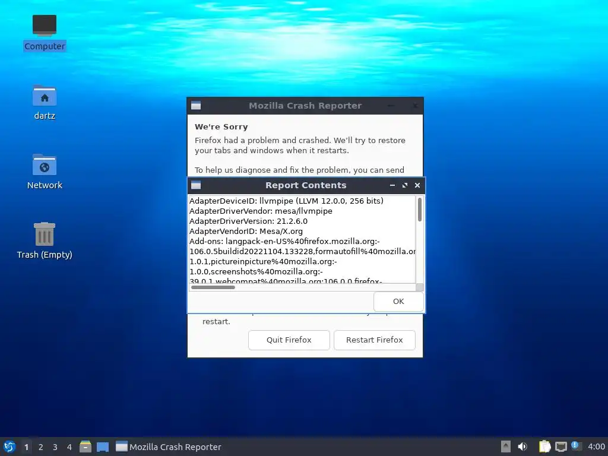Click the horizontal scrollbar thumb in Report Contents
Image resolution: width=608 pixels, height=456 pixels.
coord(213,287)
